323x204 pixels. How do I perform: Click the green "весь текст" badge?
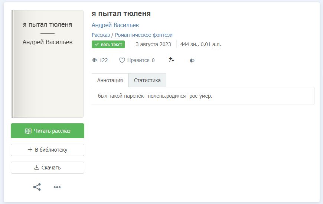click(108, 45)
